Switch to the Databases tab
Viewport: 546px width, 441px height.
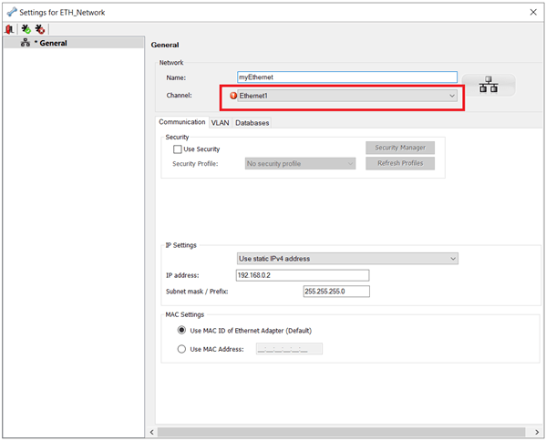point(252,123)
